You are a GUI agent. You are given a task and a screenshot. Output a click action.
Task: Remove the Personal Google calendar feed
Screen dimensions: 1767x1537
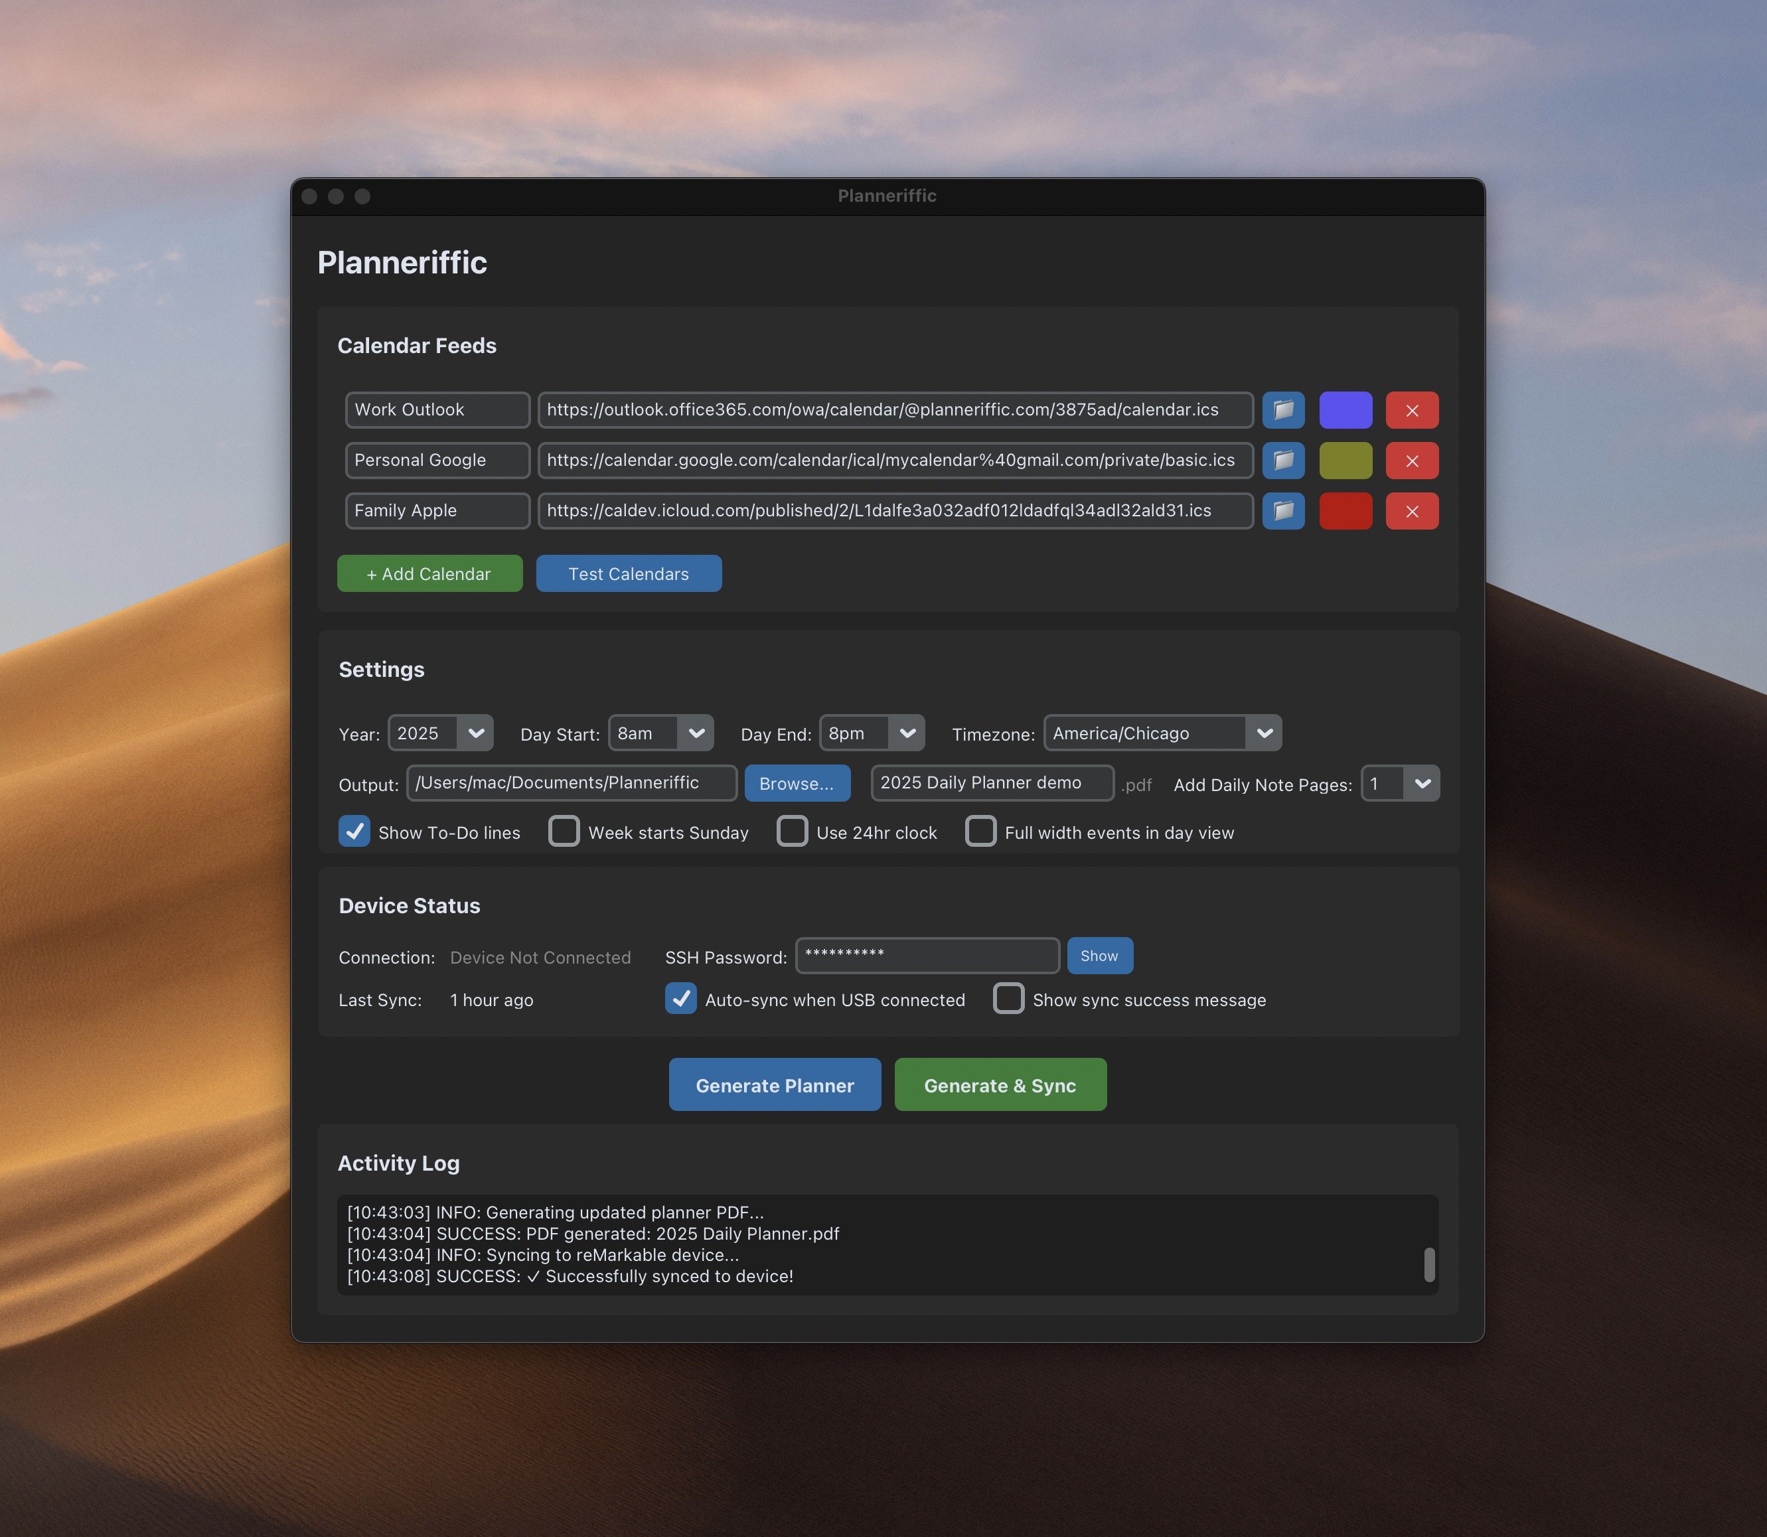(x=1412, y=461)
